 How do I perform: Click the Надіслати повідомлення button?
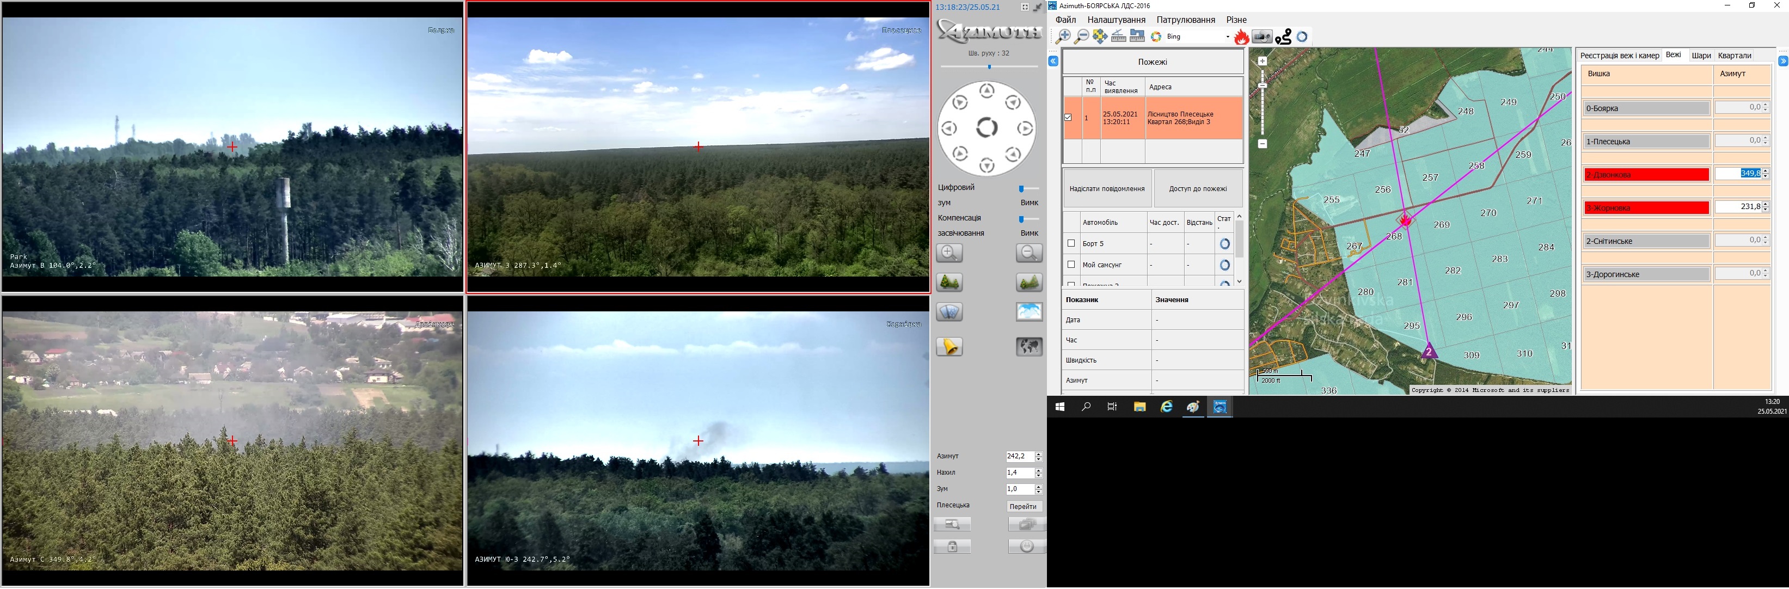point(1107,188)
